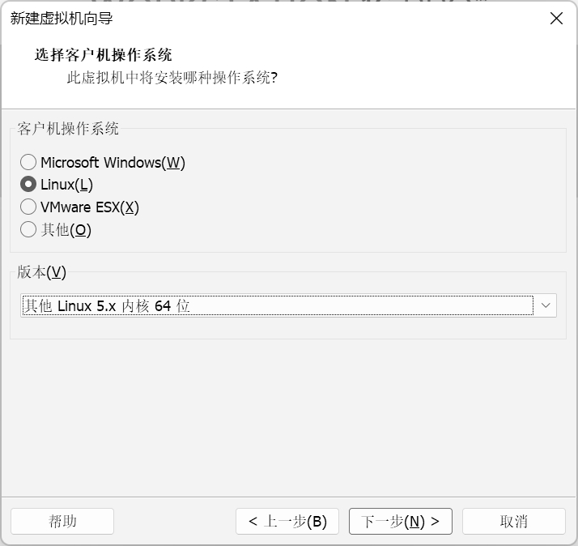578x546 pixels.
Task: Click the Linux(L) option label text
Action: pyautogui.click(x=66, y=185)
